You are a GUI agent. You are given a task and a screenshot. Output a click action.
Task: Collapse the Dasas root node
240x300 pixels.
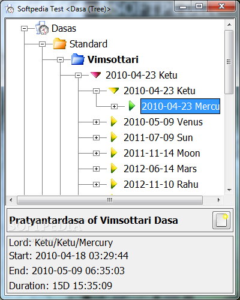pyautogui.click(x=24, y=28)
